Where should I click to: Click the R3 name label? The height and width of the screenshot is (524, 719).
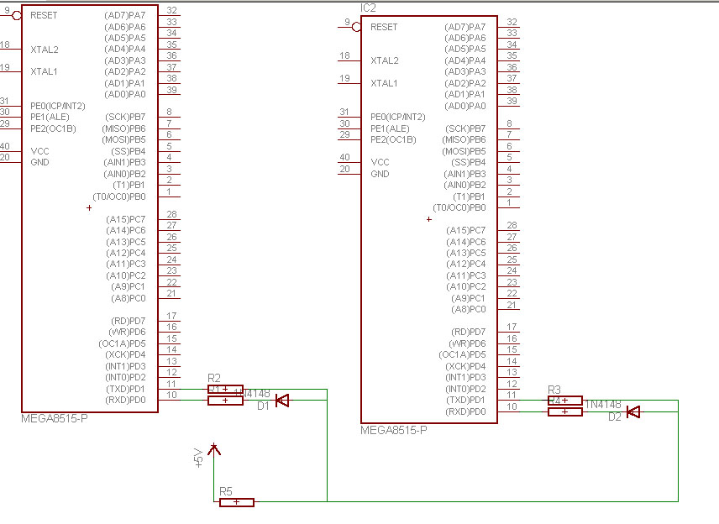(554, 390)
